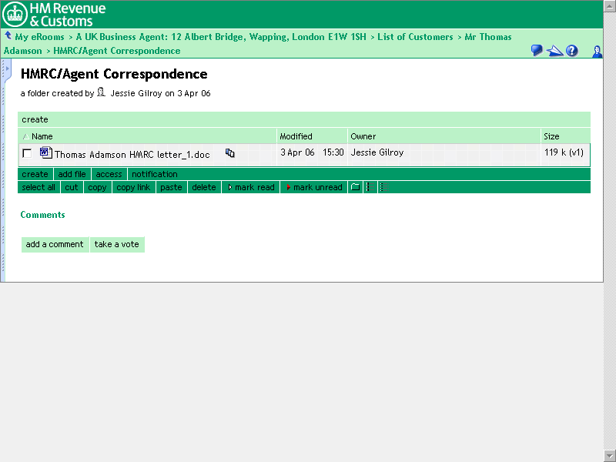This screenshot has width=616, height=462.
Task: Click the Word document icon for letter_1.doc
Action: pos(45,152)
